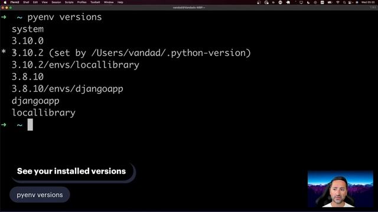Click the green arrow on empty prompt
378x212 pixels.
coord(4,124)
